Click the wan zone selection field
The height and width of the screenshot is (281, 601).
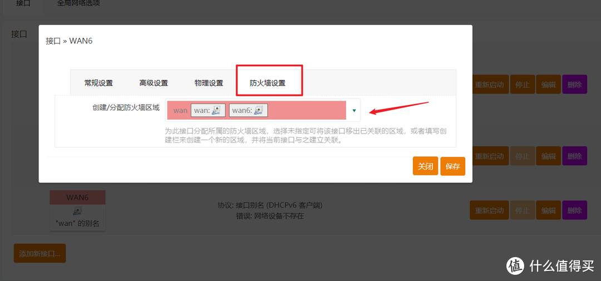point(263,110)
